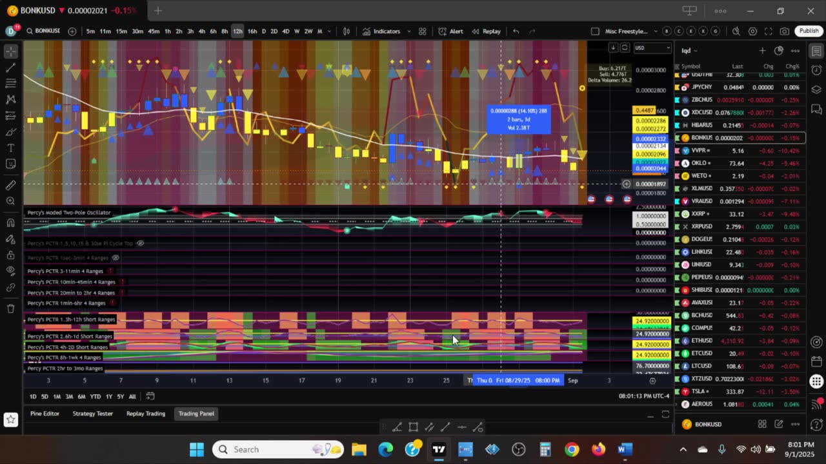Open the go to date calendar icon
The image size is (826, 464).
click(x=150, y=396)
